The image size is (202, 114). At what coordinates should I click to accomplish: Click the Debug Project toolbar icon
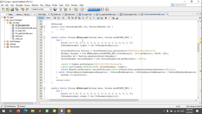click(76, 9)
